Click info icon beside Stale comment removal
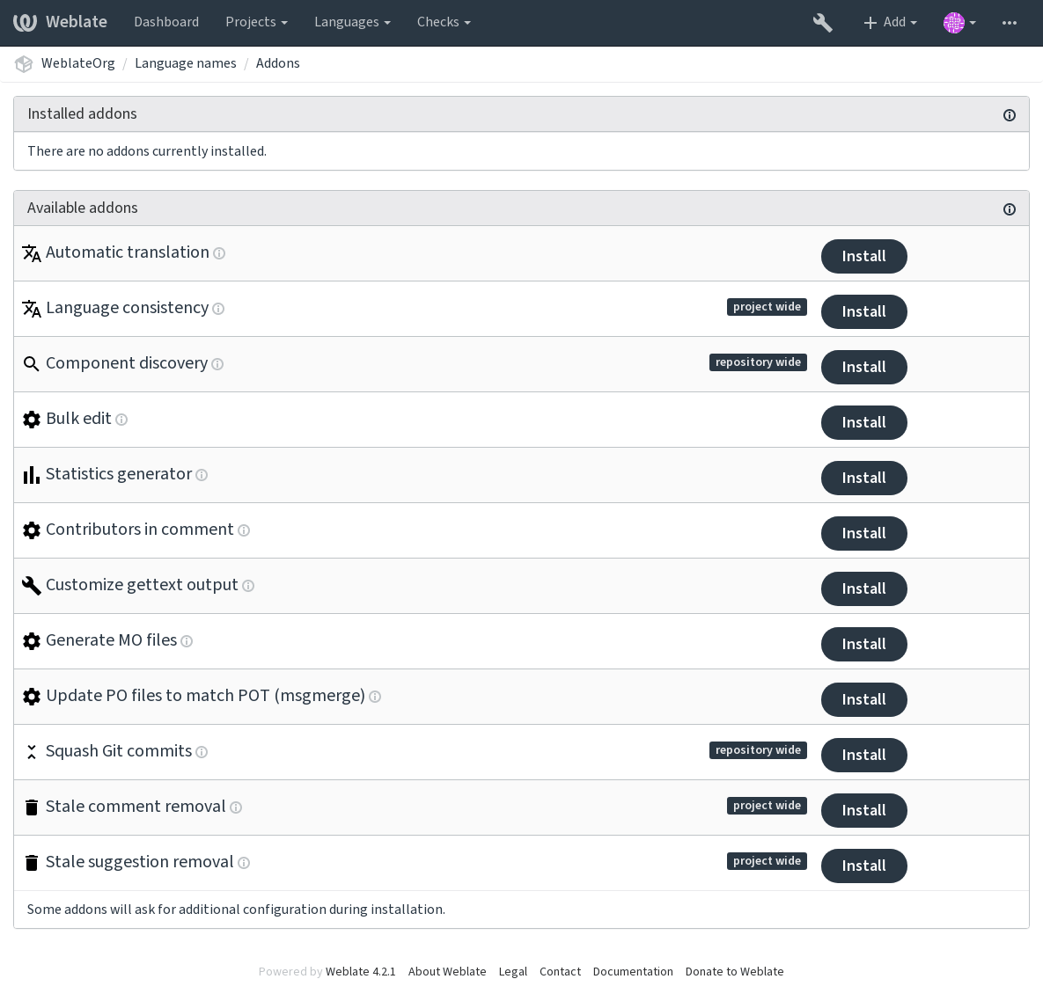 click(x=236, y=807)
